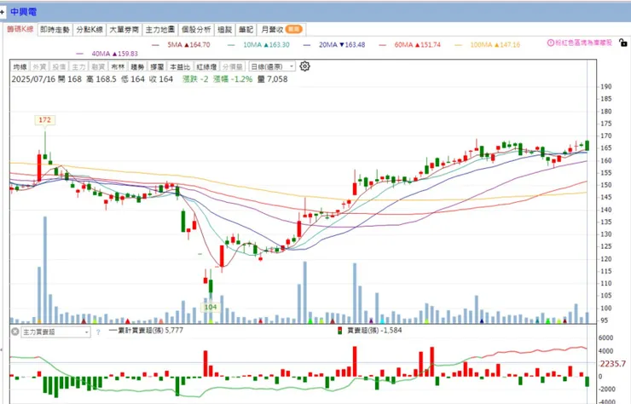
Task: Click the 172 high price label
Action: [x=44, y=120]
